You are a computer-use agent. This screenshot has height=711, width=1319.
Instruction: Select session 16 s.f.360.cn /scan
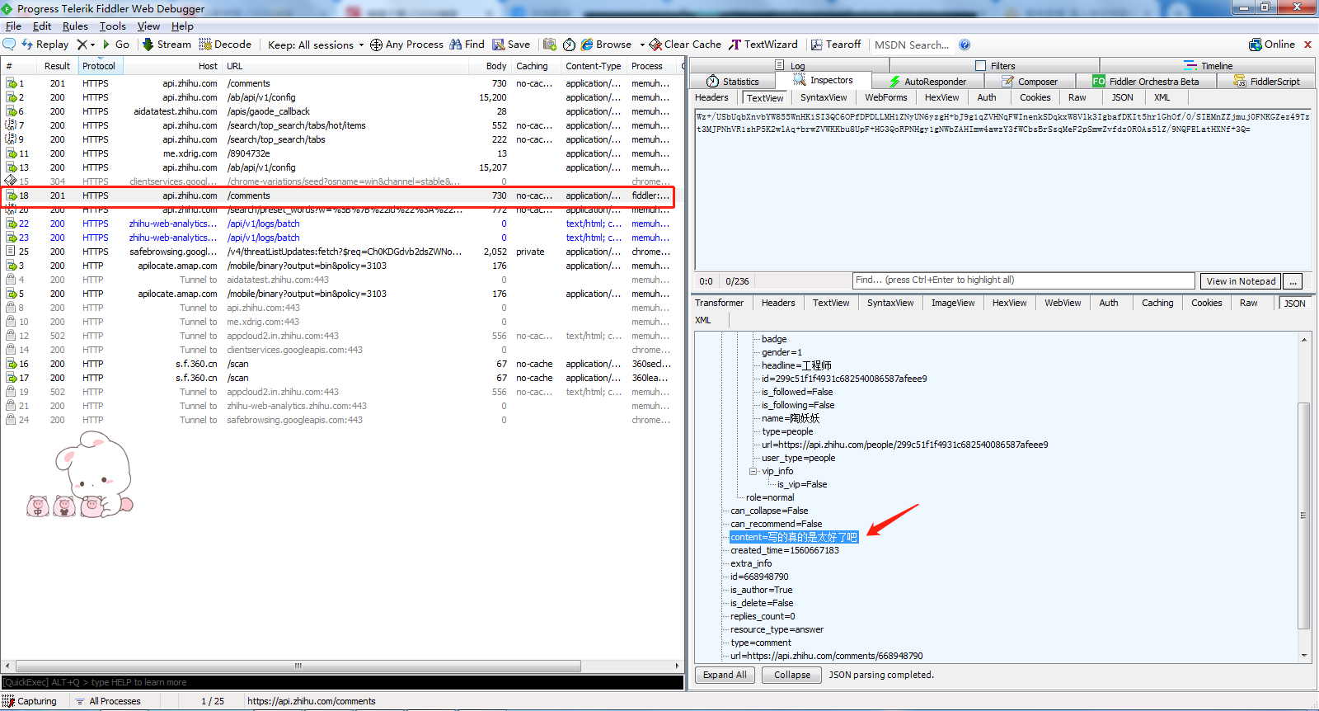tap(338, 364)
